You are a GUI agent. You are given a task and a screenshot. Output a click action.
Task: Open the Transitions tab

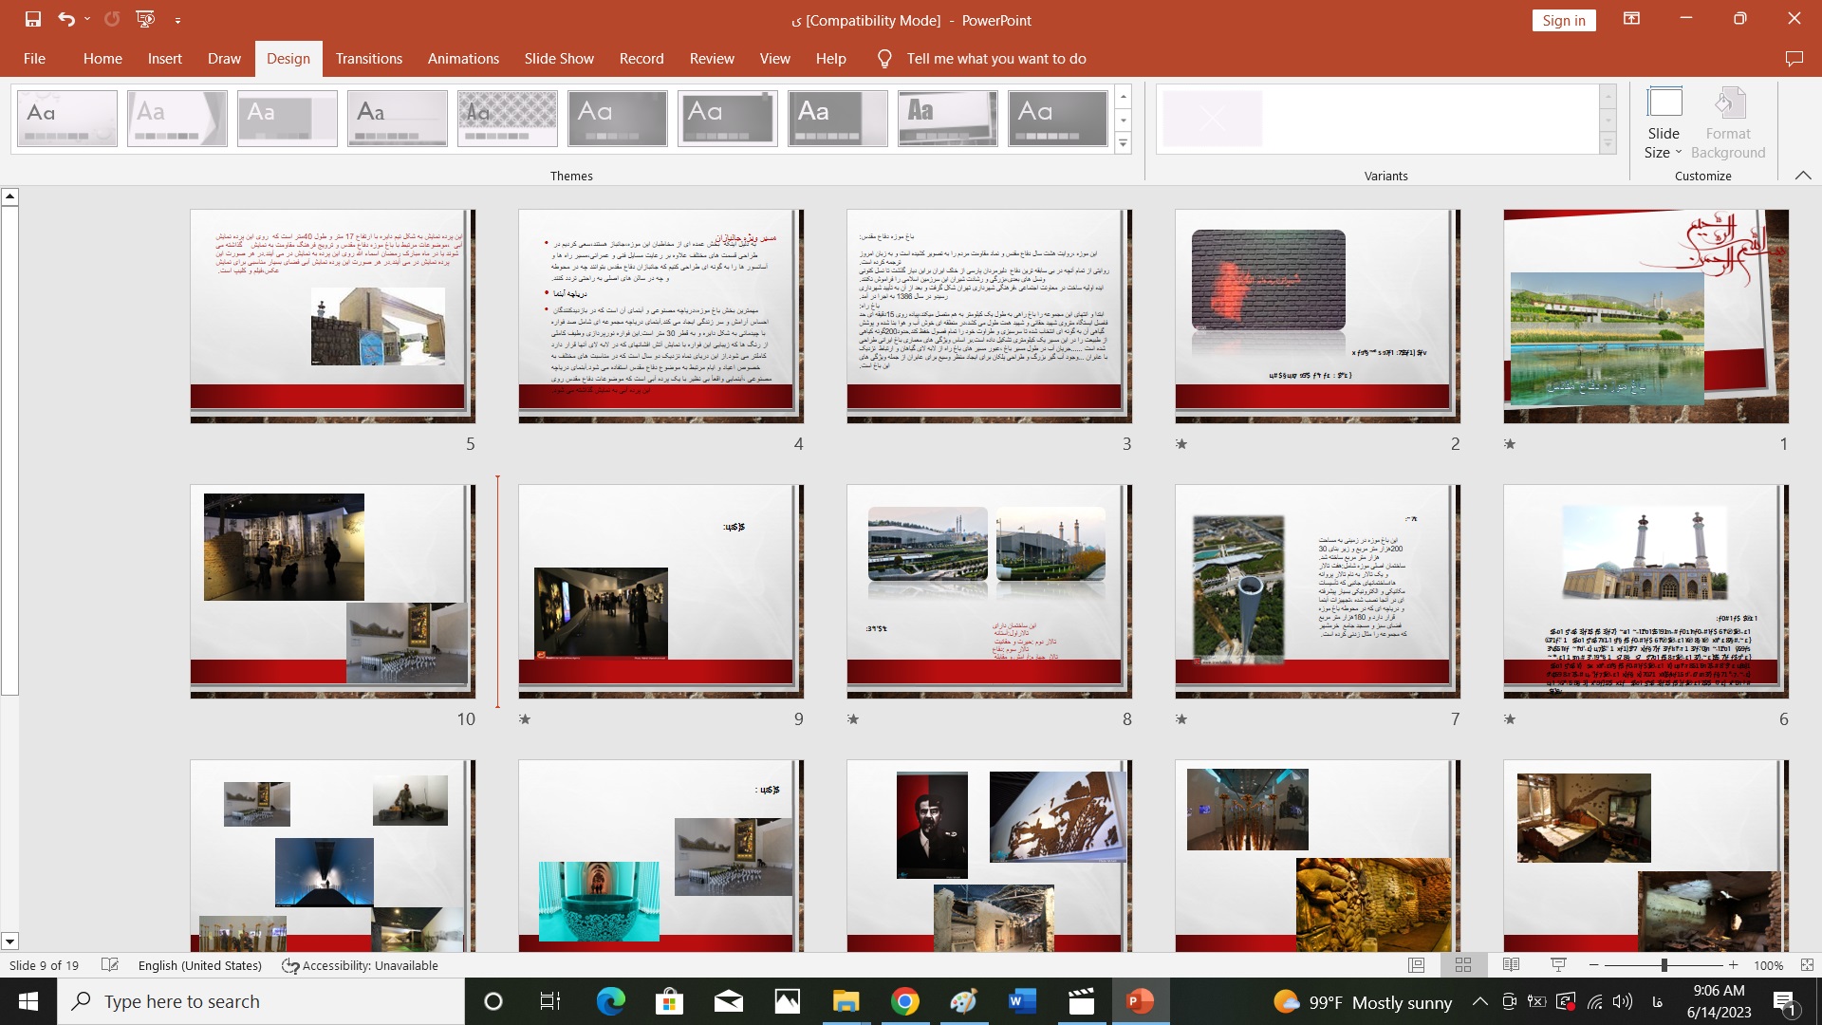tap(368, 59)
